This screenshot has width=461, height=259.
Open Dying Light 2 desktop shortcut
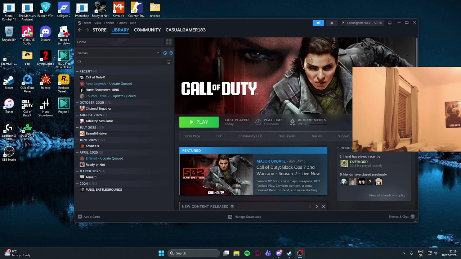[x=45, y=58]
